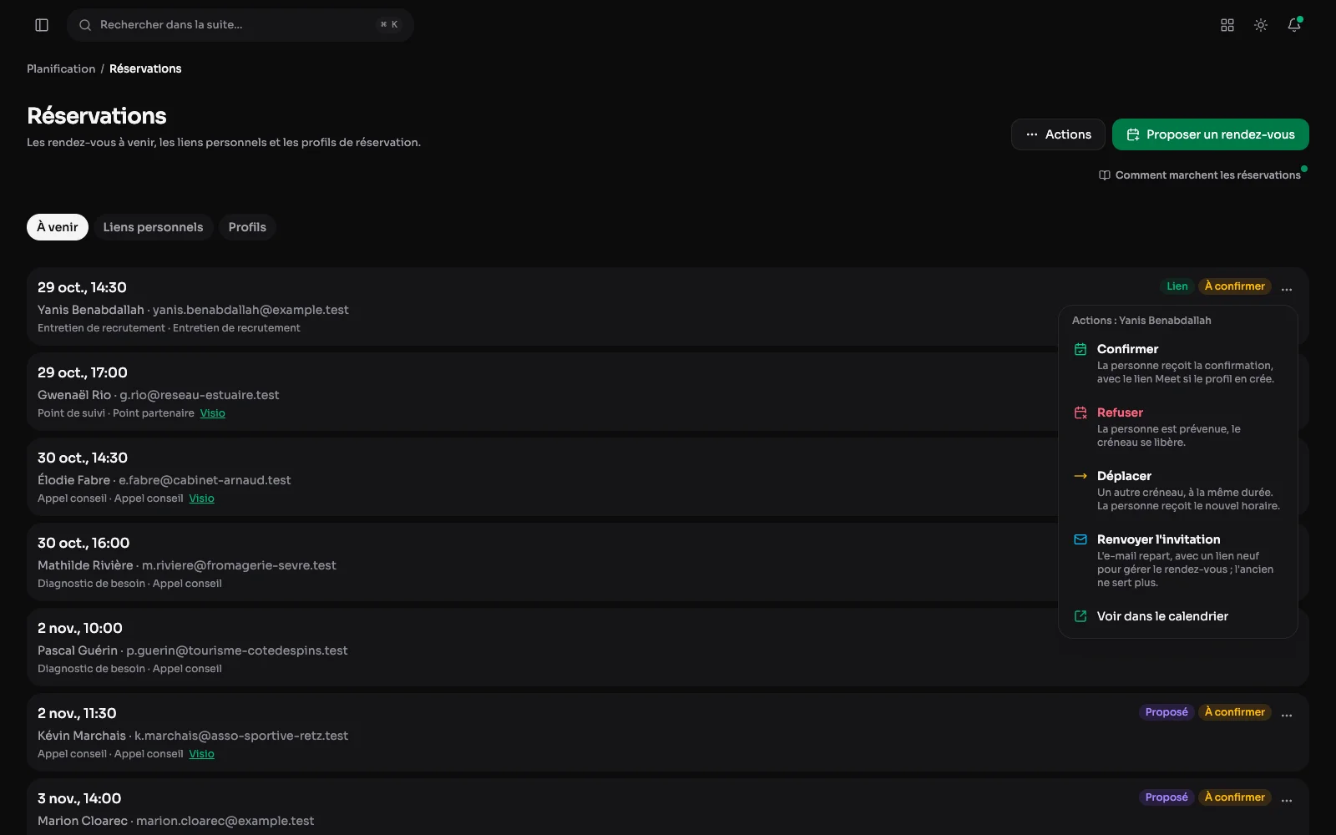
Task: Click the 2 nov., 10:00 date heading
Action: click(80, 628)
